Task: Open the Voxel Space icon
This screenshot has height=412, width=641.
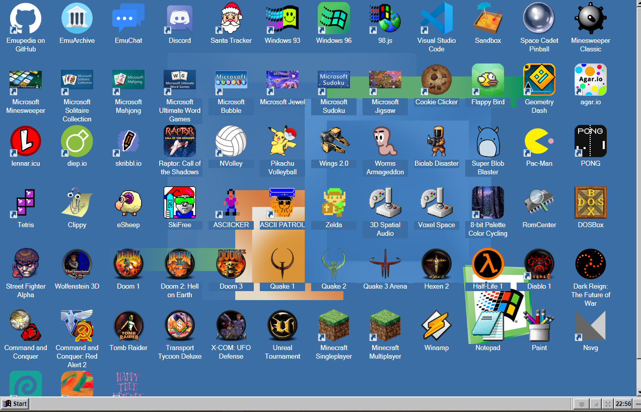Action: [x=437, y=202]
